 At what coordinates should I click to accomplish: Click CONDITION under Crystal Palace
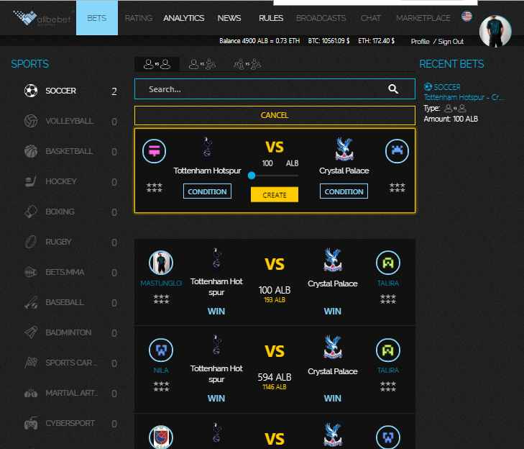(x=344, y=191)
